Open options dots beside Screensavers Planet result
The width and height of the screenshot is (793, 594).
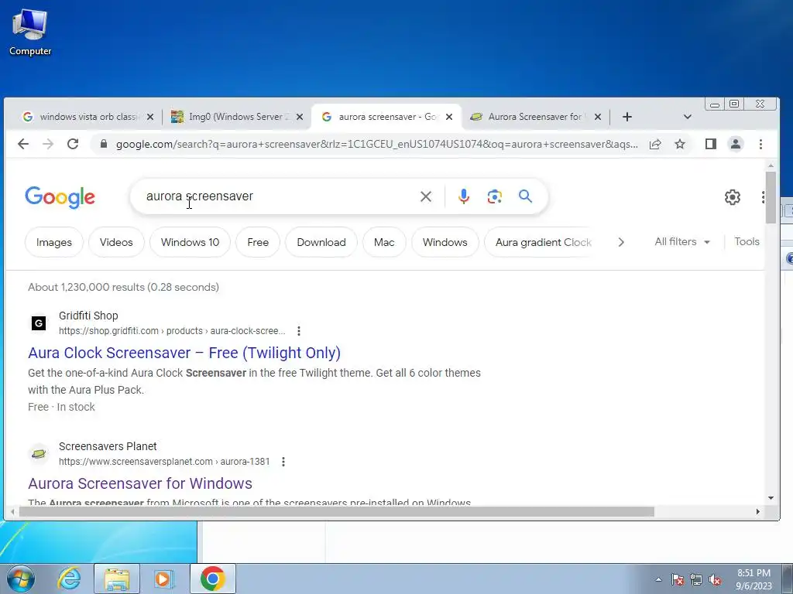(x=283, y=462)
